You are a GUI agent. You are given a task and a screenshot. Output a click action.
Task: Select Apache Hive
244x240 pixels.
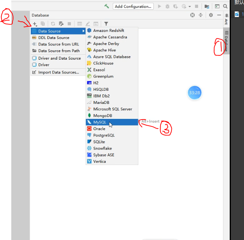(112, 50)
